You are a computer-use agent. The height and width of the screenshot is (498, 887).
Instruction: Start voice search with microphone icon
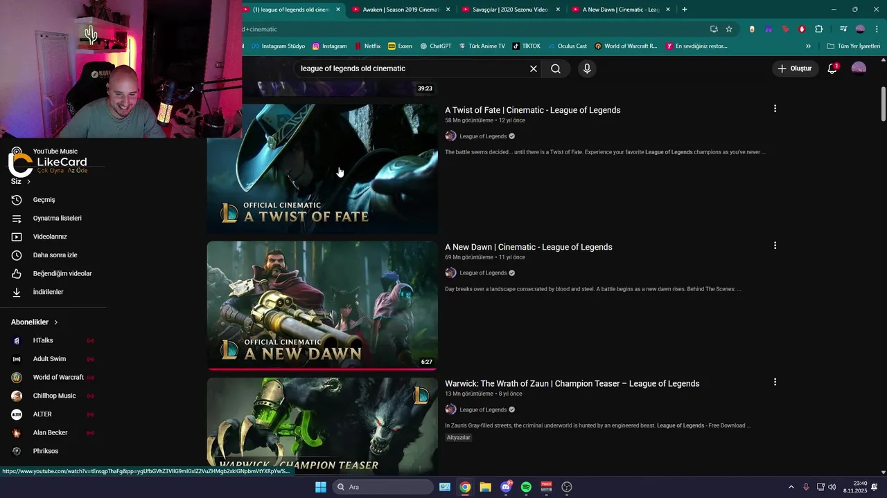tap(587, 68)
